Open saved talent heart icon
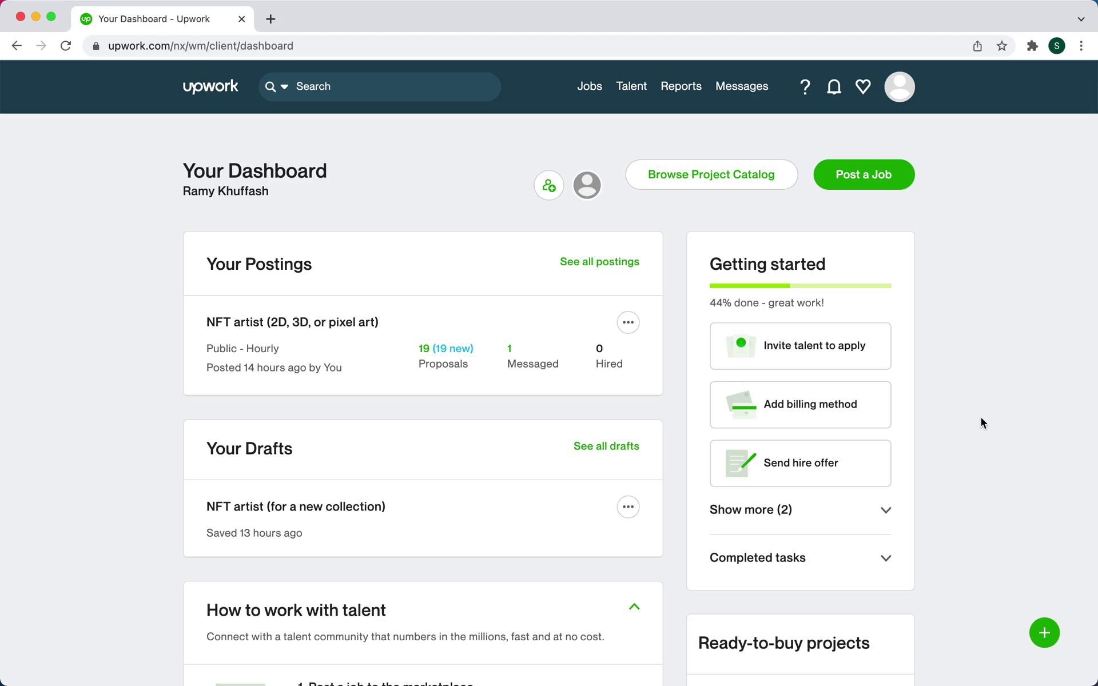The image size is (1098, 686). tap(863, 87)
